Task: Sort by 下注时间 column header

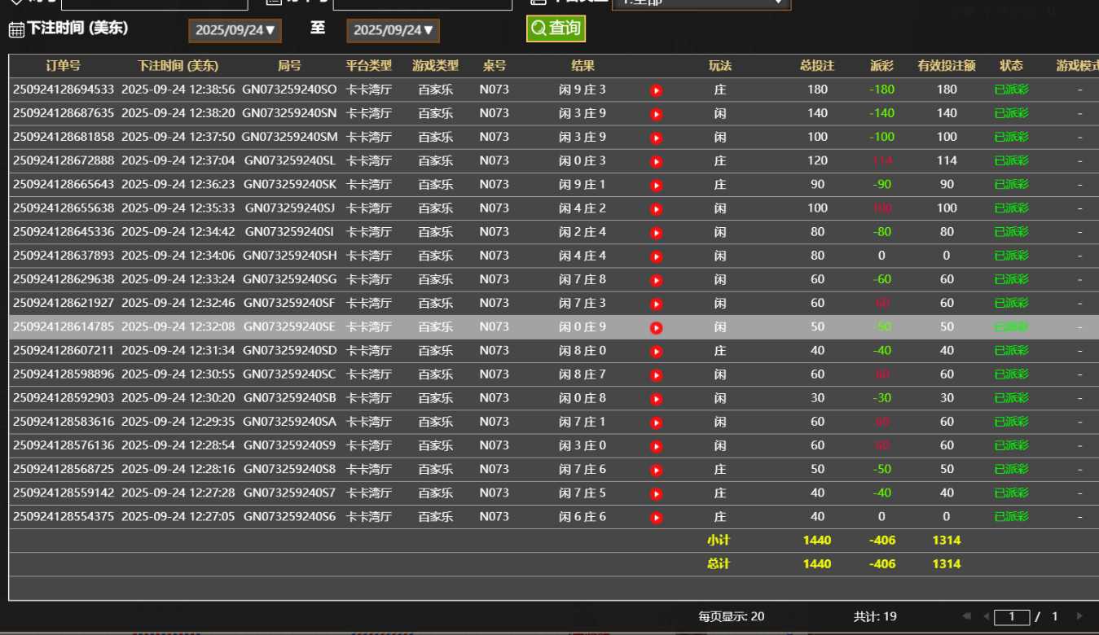Action: point(178,66)
